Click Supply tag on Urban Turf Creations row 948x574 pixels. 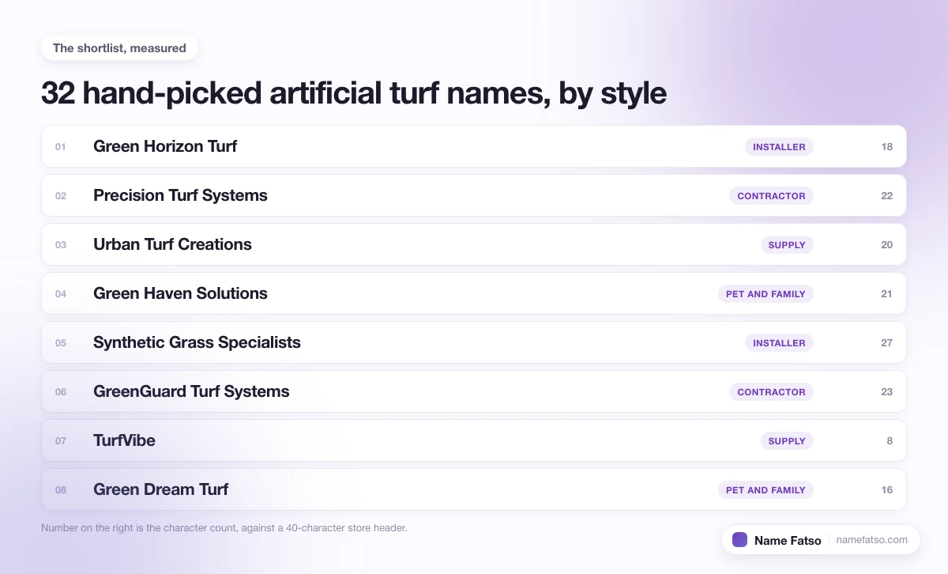[x=787, y=244]
